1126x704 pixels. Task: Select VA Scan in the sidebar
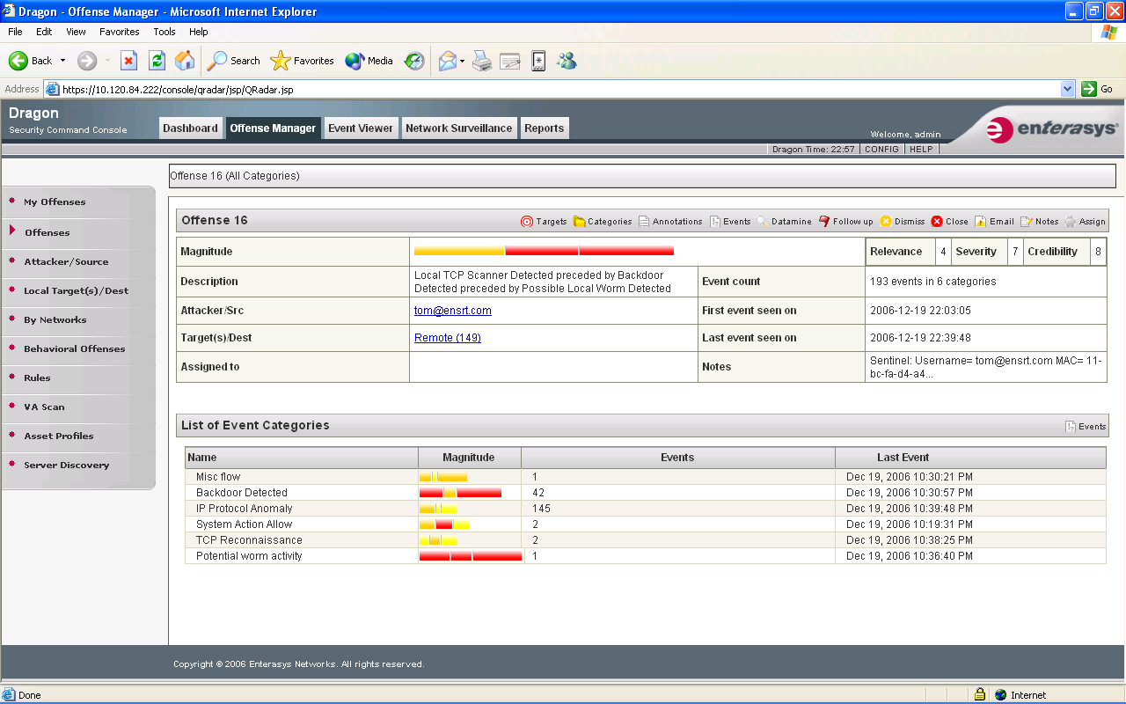pos(44,407)
